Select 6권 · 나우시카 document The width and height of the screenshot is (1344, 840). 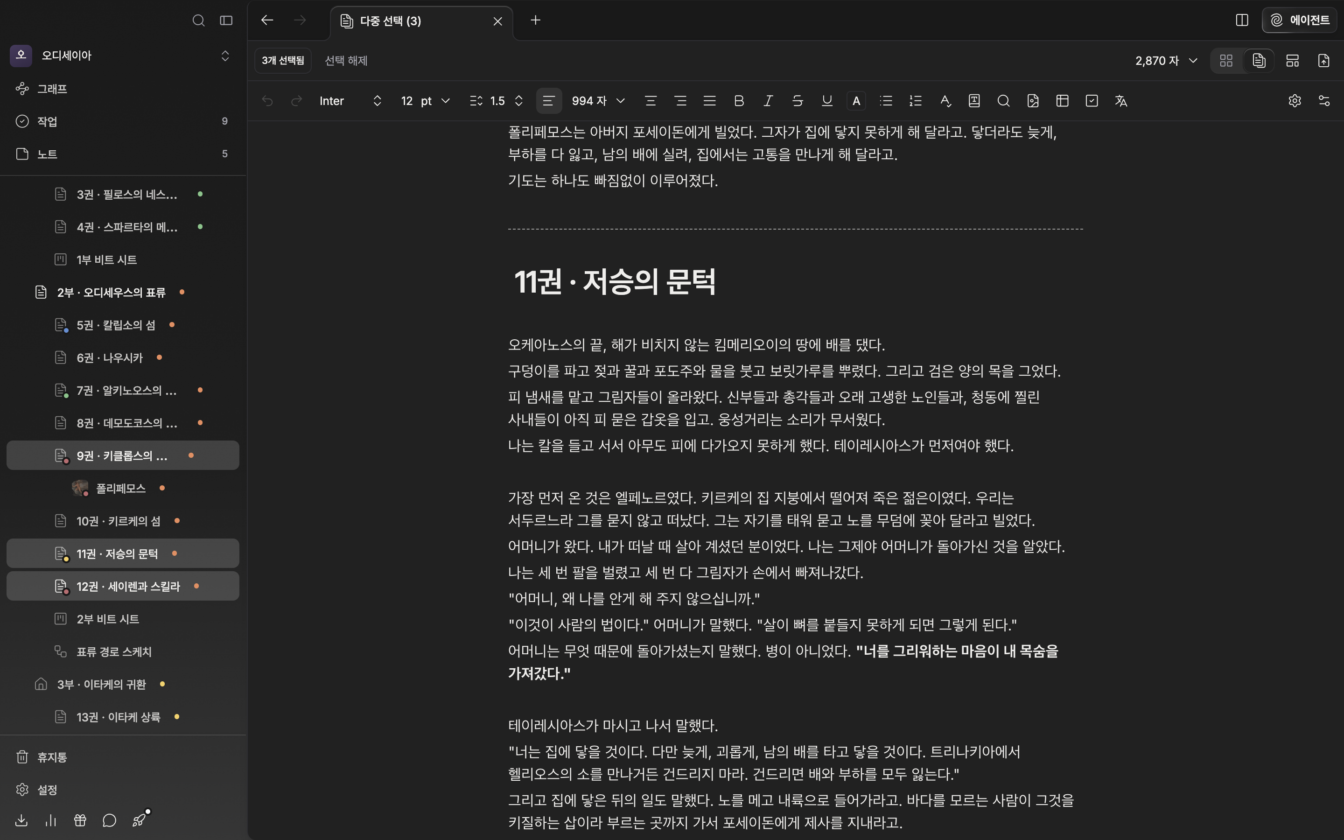(x=123, y=358)
